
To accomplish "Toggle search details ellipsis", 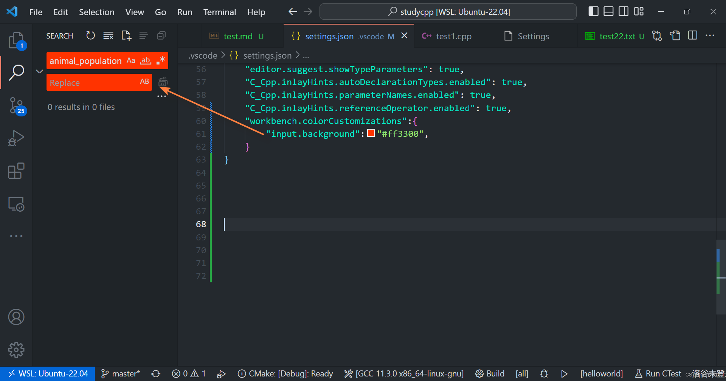I will [161, 96].
